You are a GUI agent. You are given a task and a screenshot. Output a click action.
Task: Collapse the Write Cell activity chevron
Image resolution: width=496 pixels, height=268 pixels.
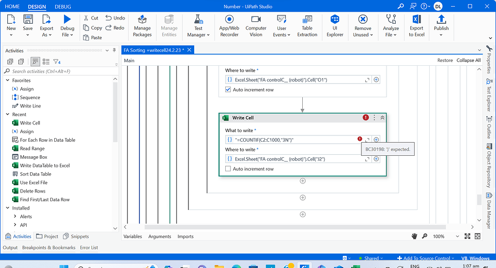(383, 118)
